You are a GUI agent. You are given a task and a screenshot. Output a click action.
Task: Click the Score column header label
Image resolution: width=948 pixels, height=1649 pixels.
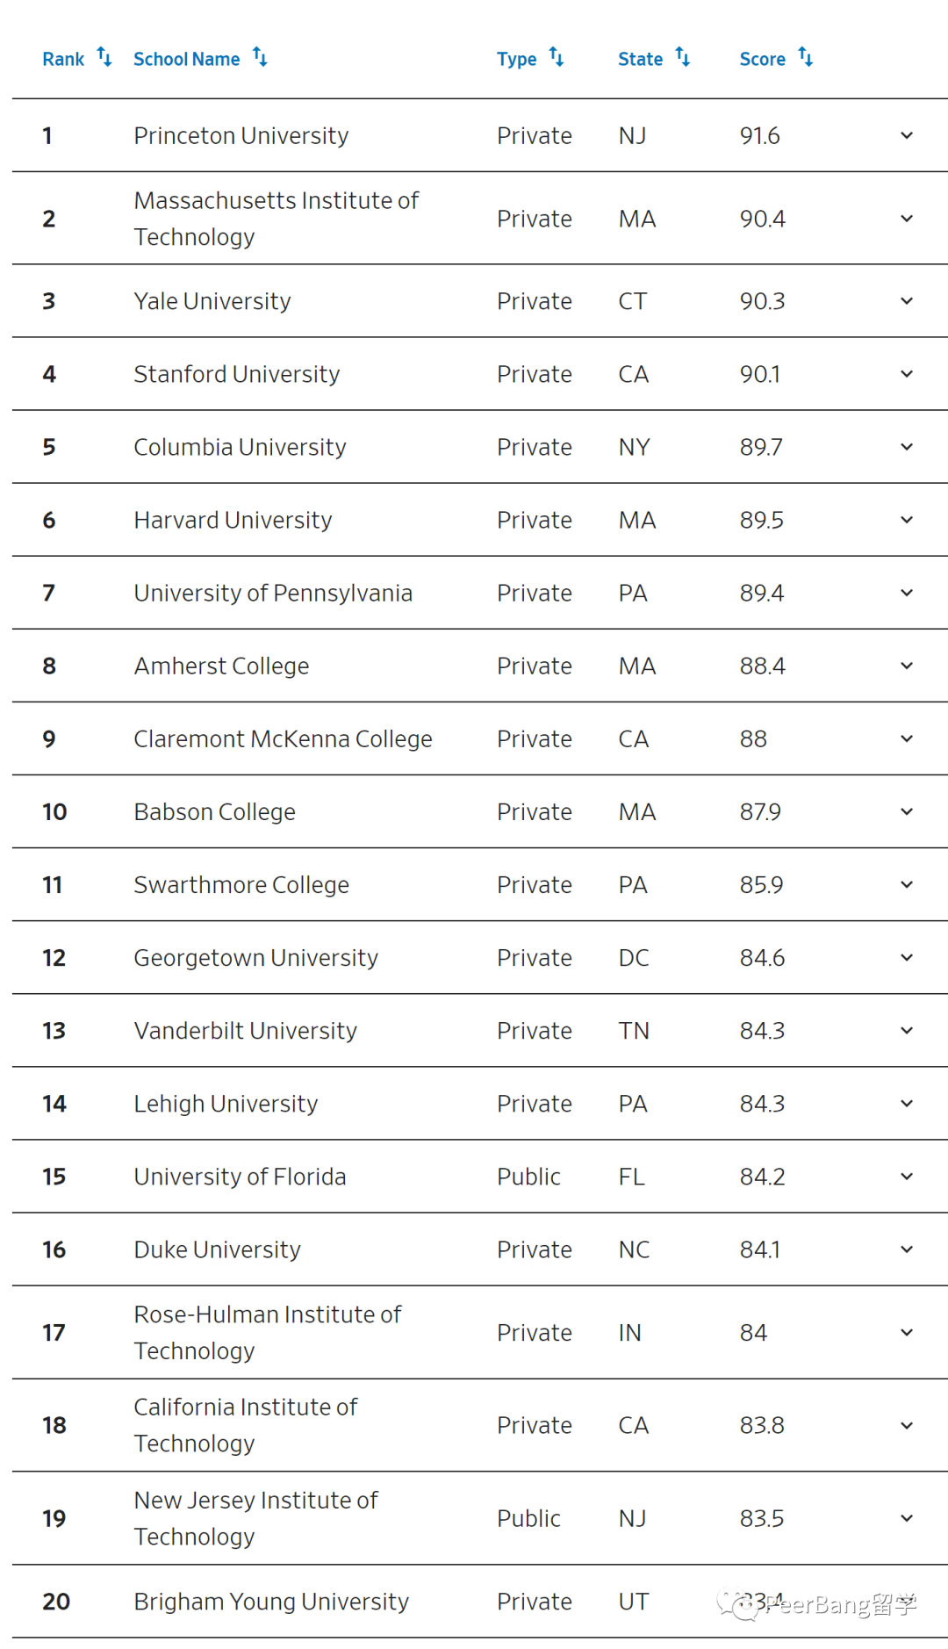(x=762, y=59)
